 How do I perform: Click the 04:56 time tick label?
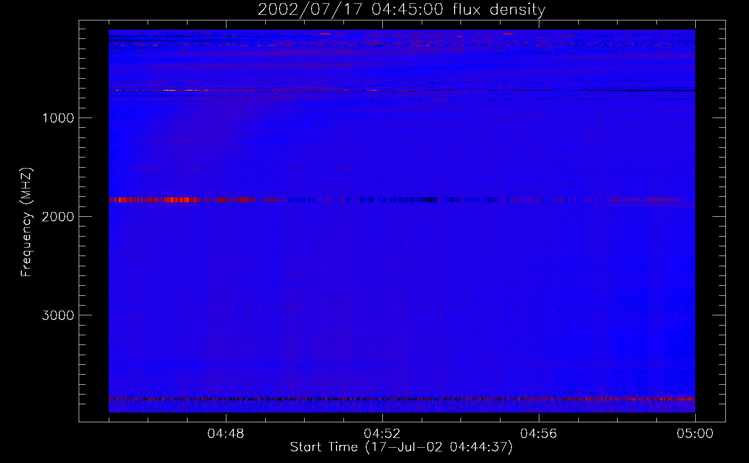(539, 434)
